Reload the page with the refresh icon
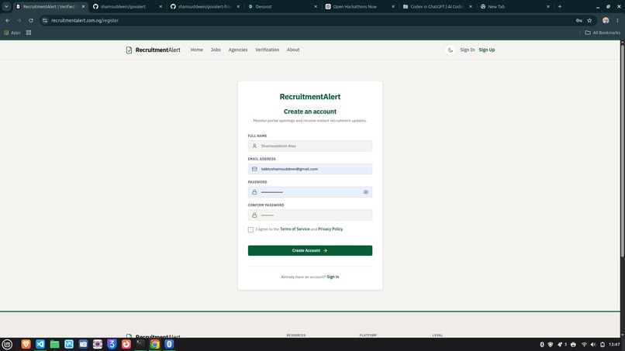Image resolution: width=625 pixels, height=351 pixels. 31,20
